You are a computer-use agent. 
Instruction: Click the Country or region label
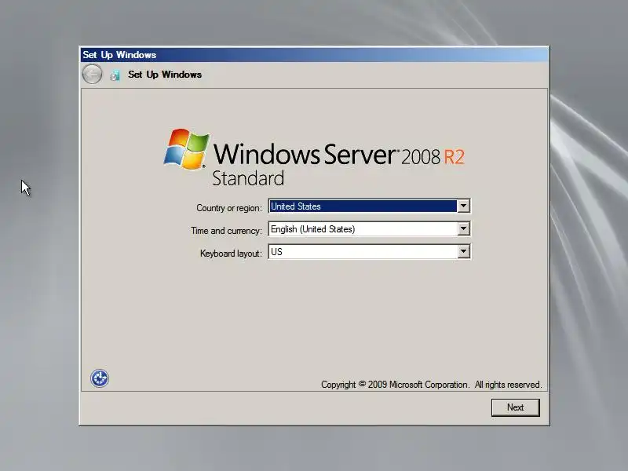[x=228, y=208]
